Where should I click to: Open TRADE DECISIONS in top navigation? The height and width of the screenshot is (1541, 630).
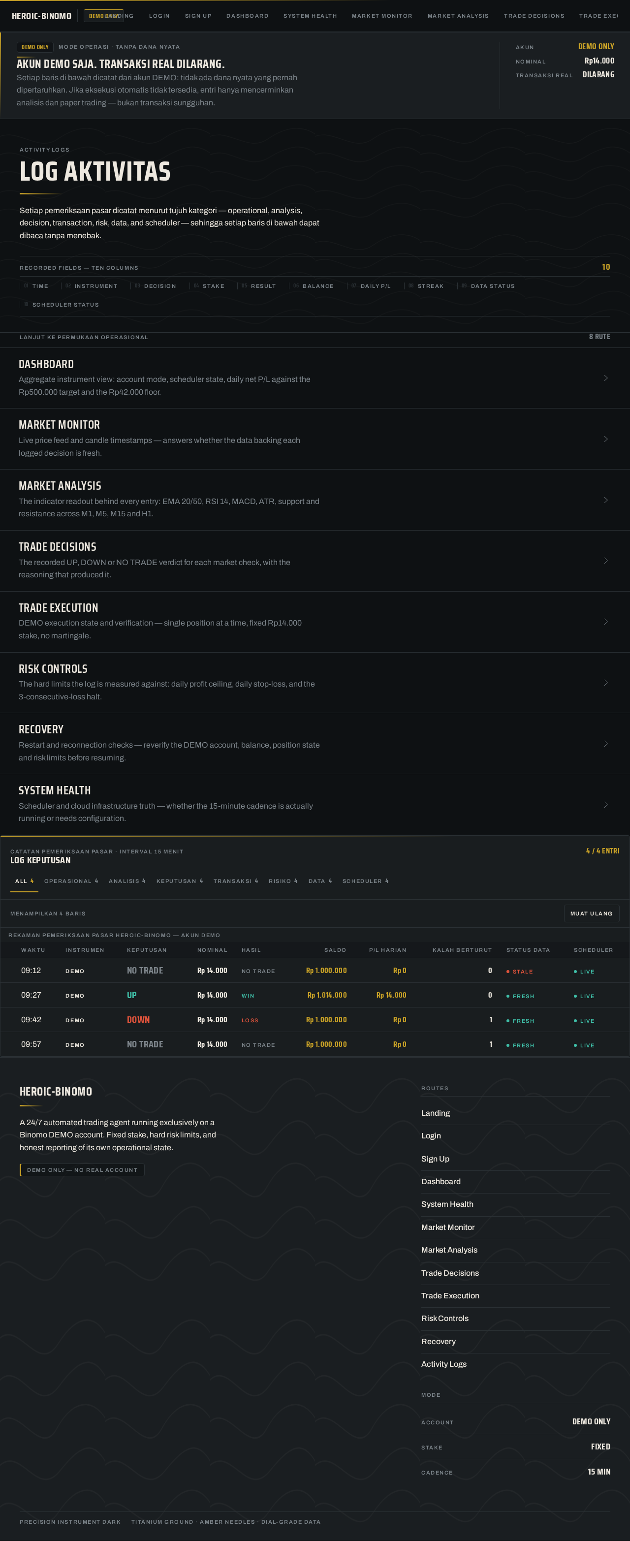click(x=534, y=16)
